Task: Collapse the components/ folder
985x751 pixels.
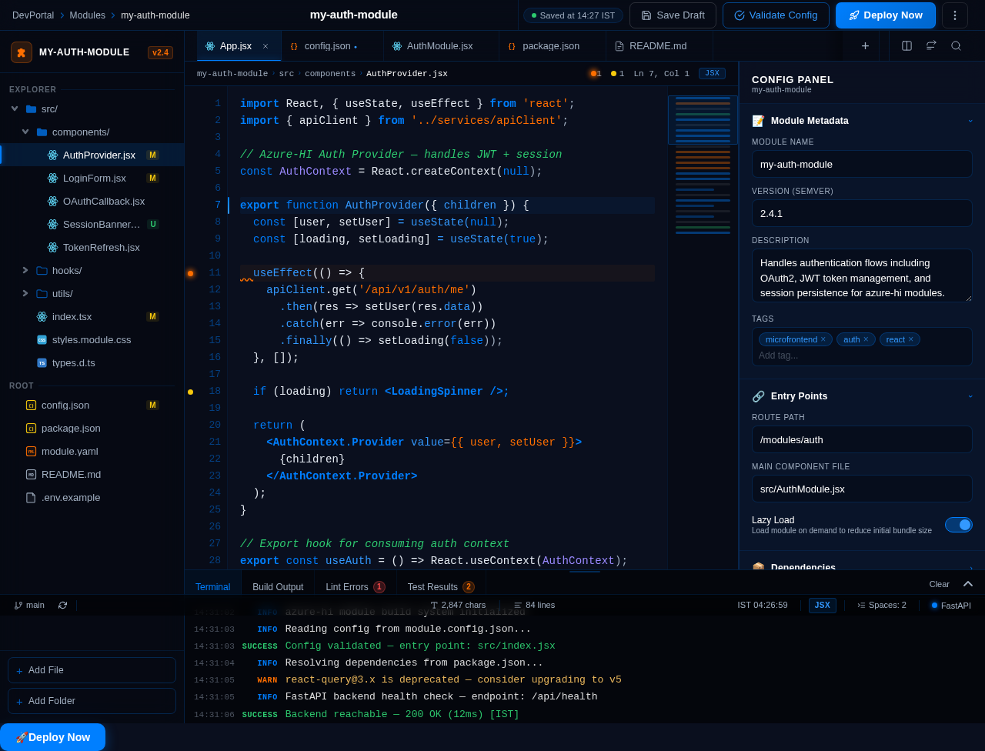Action: click(x=25, y=132)
